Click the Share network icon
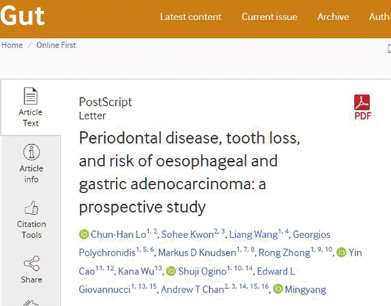The height and width of the screenshot is (306, 391). pos(31,264)
